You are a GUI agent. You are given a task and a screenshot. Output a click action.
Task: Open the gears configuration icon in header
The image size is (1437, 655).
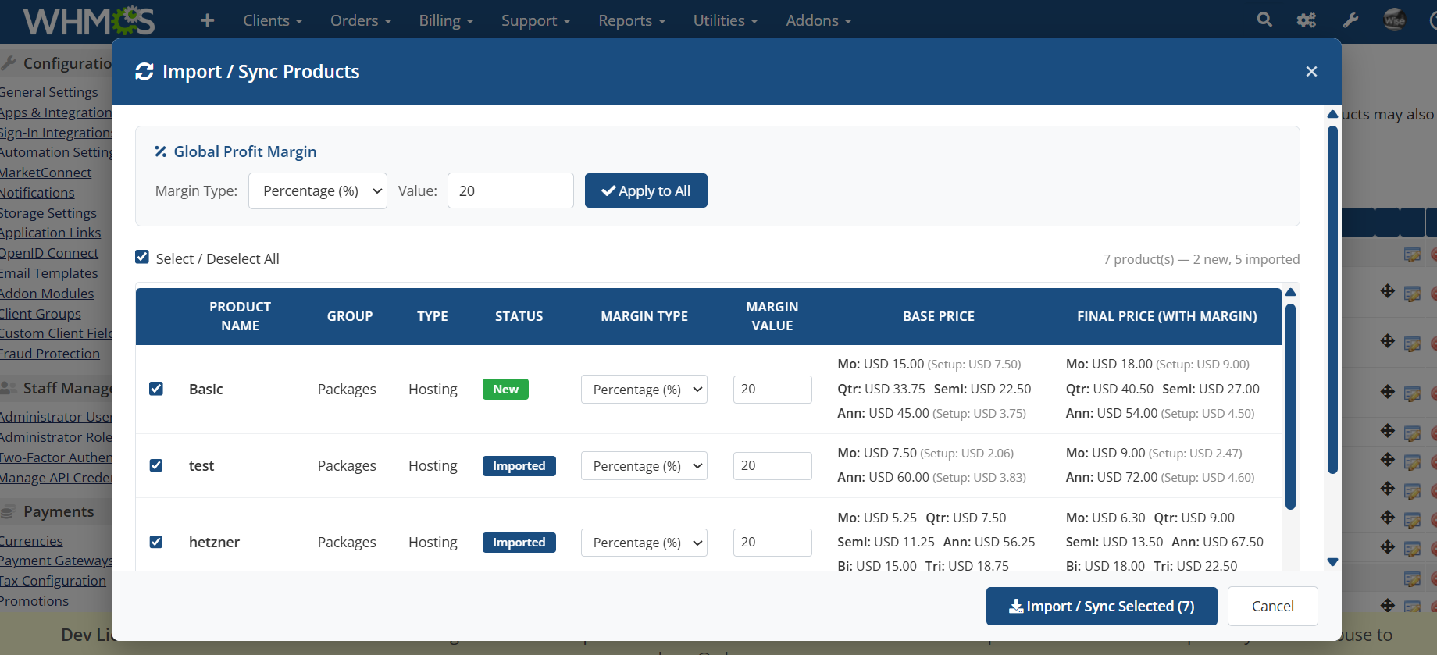(x=1307, y=20)
